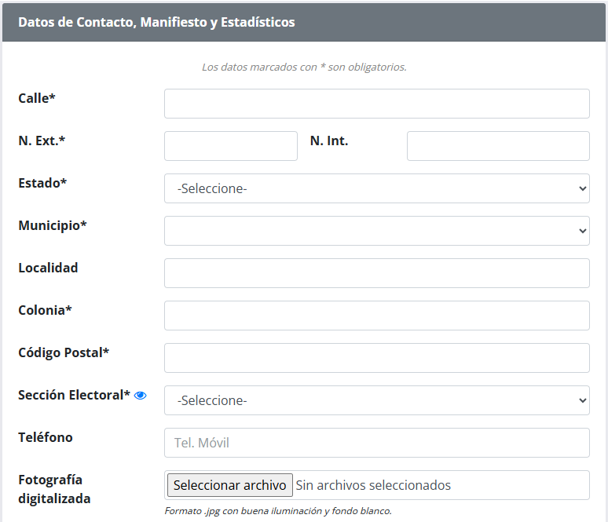Open the Estado dropdown
Viewport: 608px width, 522px height.
point(377,188)
